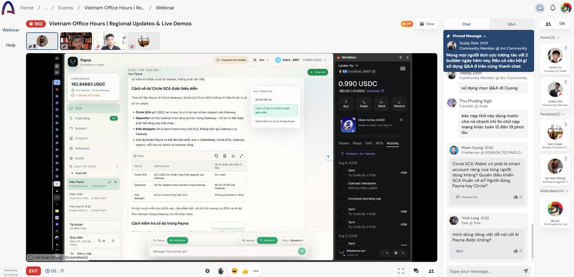Toggle chat panel icon in bottom bar
This screenshot has height=277, width=574.
(x=416, y=271)
